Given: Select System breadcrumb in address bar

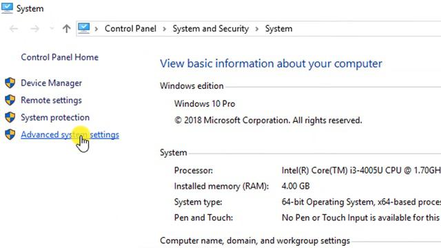Looking at the screenshot, I should click(278, 28).
